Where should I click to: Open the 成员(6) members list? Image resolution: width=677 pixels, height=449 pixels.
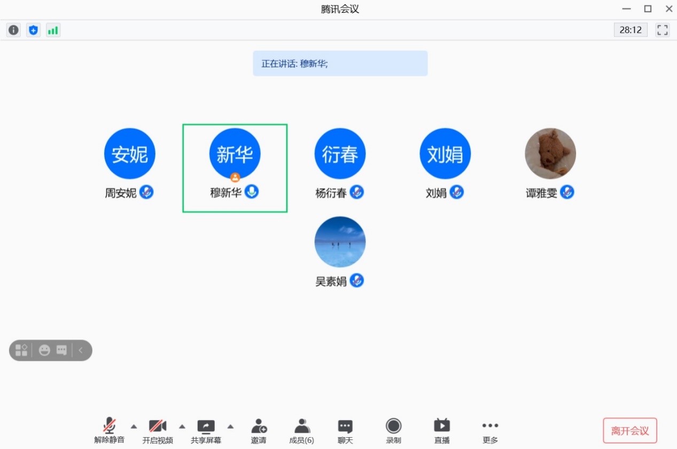[x=301, y=430]
